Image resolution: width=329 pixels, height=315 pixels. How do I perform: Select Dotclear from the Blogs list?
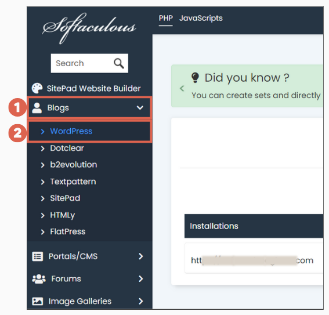pos(67,149)
